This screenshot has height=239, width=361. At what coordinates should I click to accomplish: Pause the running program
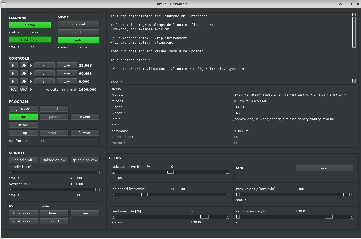coord(54,117)
